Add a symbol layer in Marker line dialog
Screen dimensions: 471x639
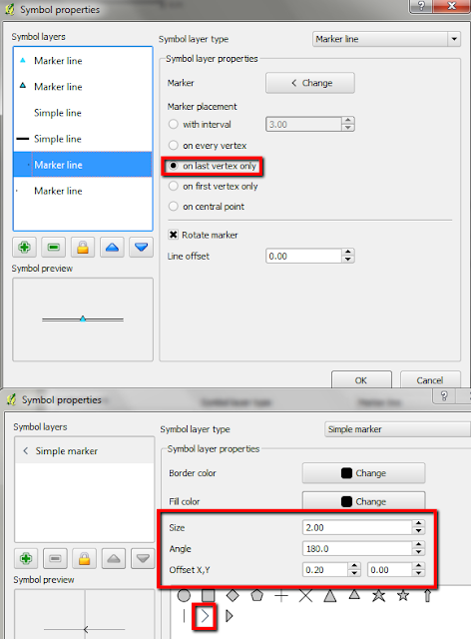(24, 248)
